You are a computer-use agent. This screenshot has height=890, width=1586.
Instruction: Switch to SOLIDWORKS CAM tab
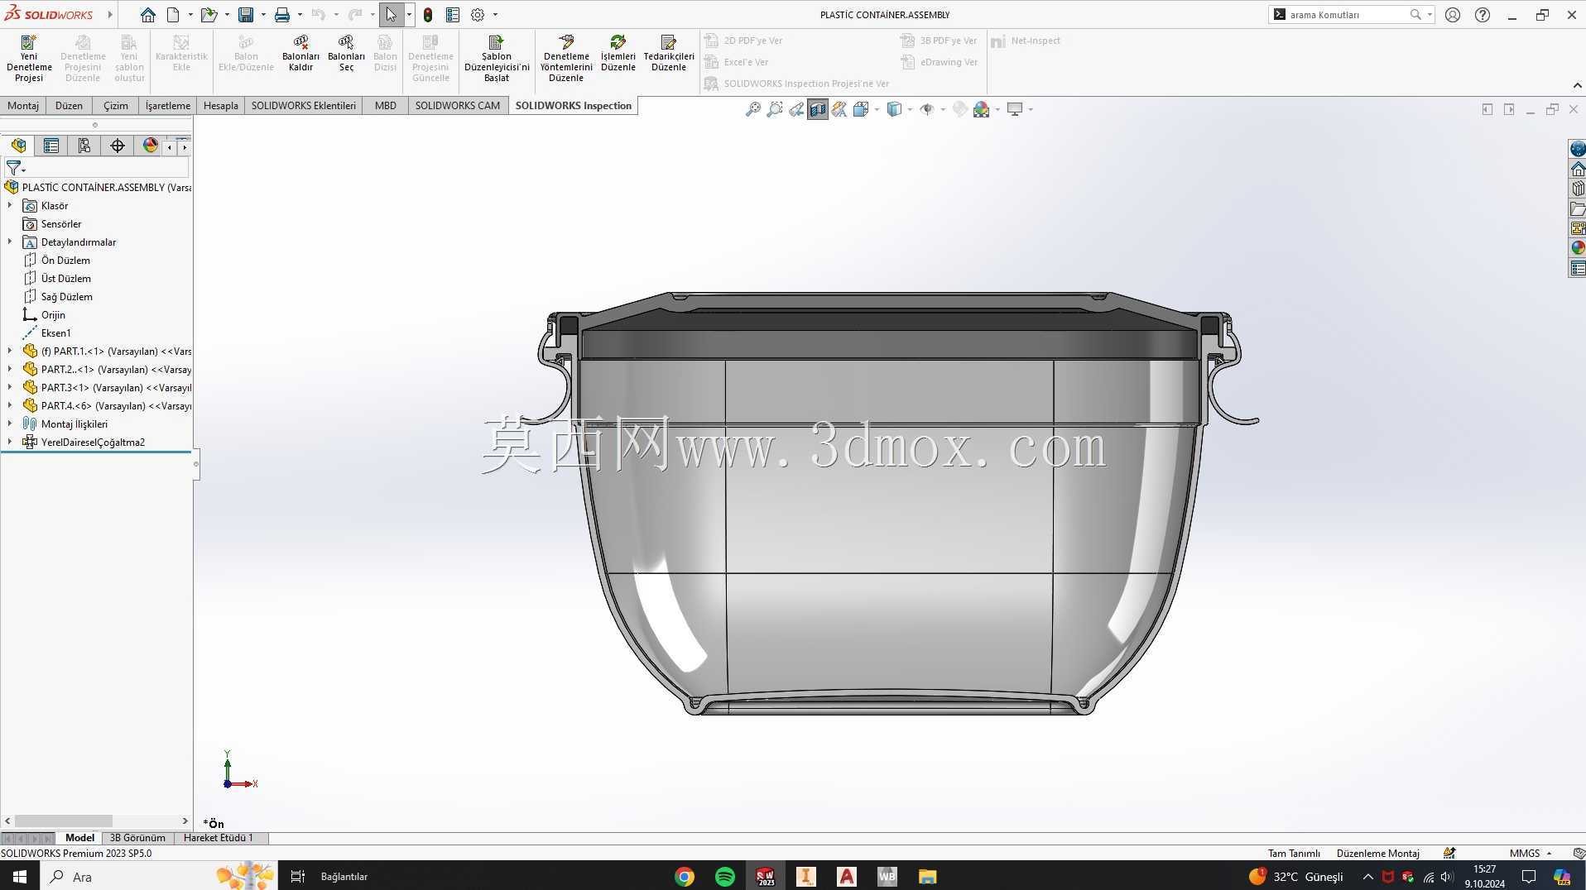[458, 105]
